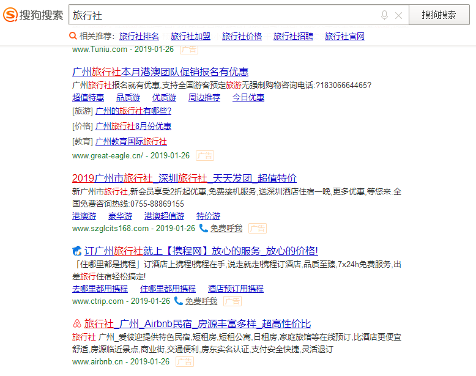Screen dimensions: 476x376
Task: Open related suggestion 旅行社排名
Action: coord(139,37)
